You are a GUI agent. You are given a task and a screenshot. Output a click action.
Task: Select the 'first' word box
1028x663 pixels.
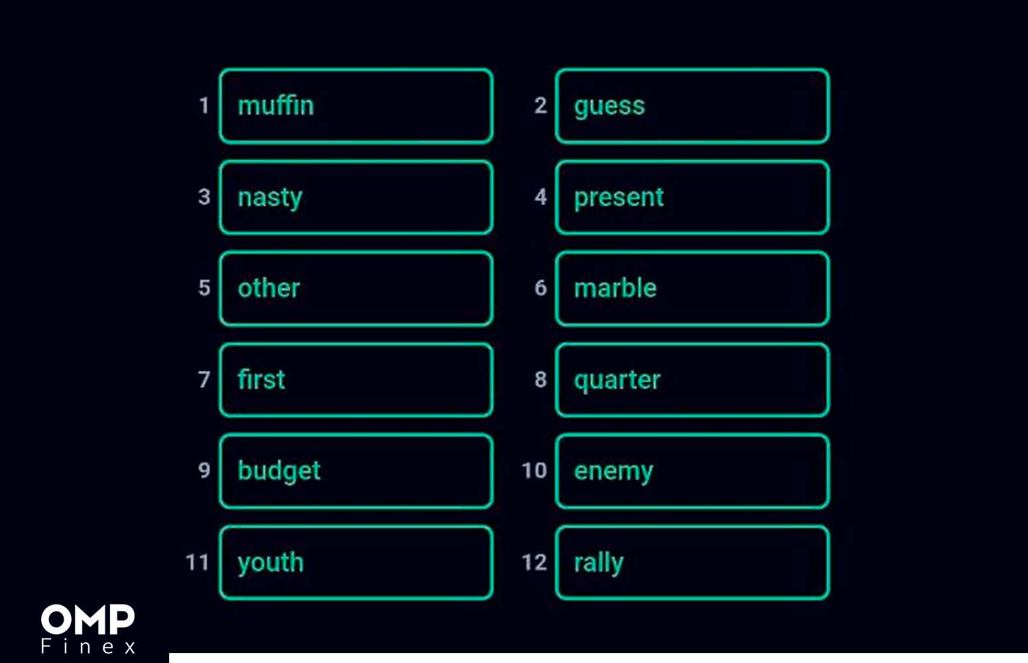[x=356, y=380]
